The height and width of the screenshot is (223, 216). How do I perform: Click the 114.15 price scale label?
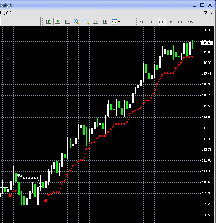[x=207, y=128]
